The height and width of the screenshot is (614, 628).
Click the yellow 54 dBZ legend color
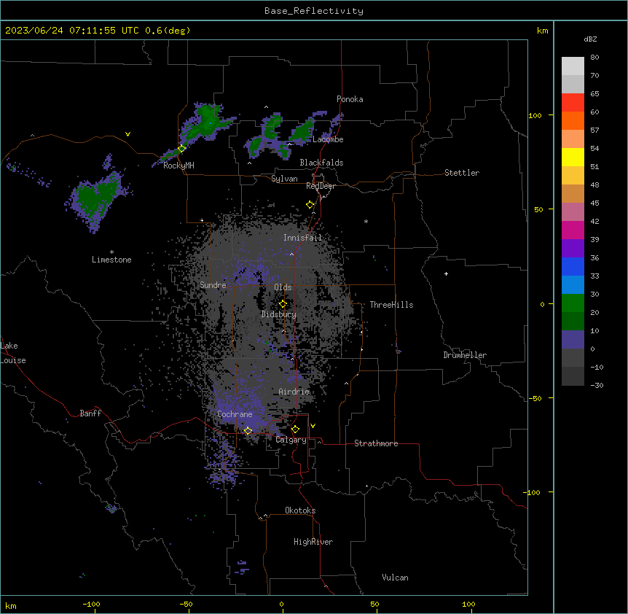pyautogui.click(x=573, y=157)
